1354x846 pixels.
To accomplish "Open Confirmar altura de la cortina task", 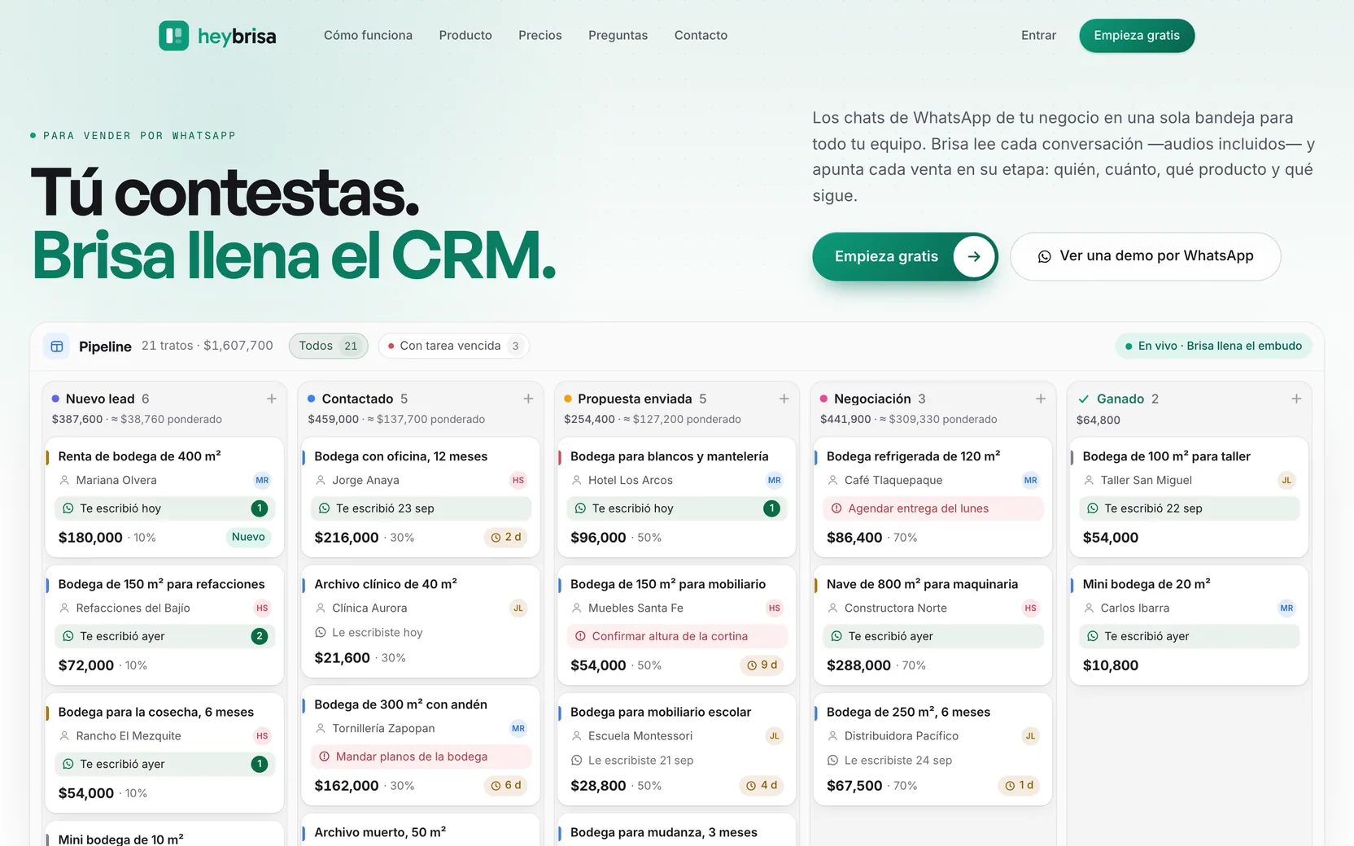I will click(x=677, y=636).
